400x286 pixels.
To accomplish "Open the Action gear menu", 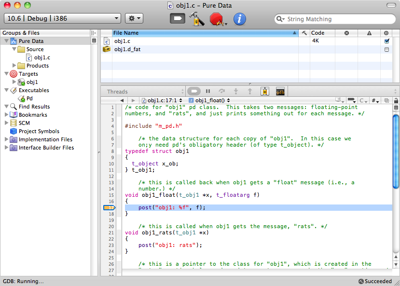I will 134,18.
